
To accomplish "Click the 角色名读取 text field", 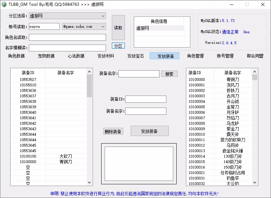I will pos(67,37).
